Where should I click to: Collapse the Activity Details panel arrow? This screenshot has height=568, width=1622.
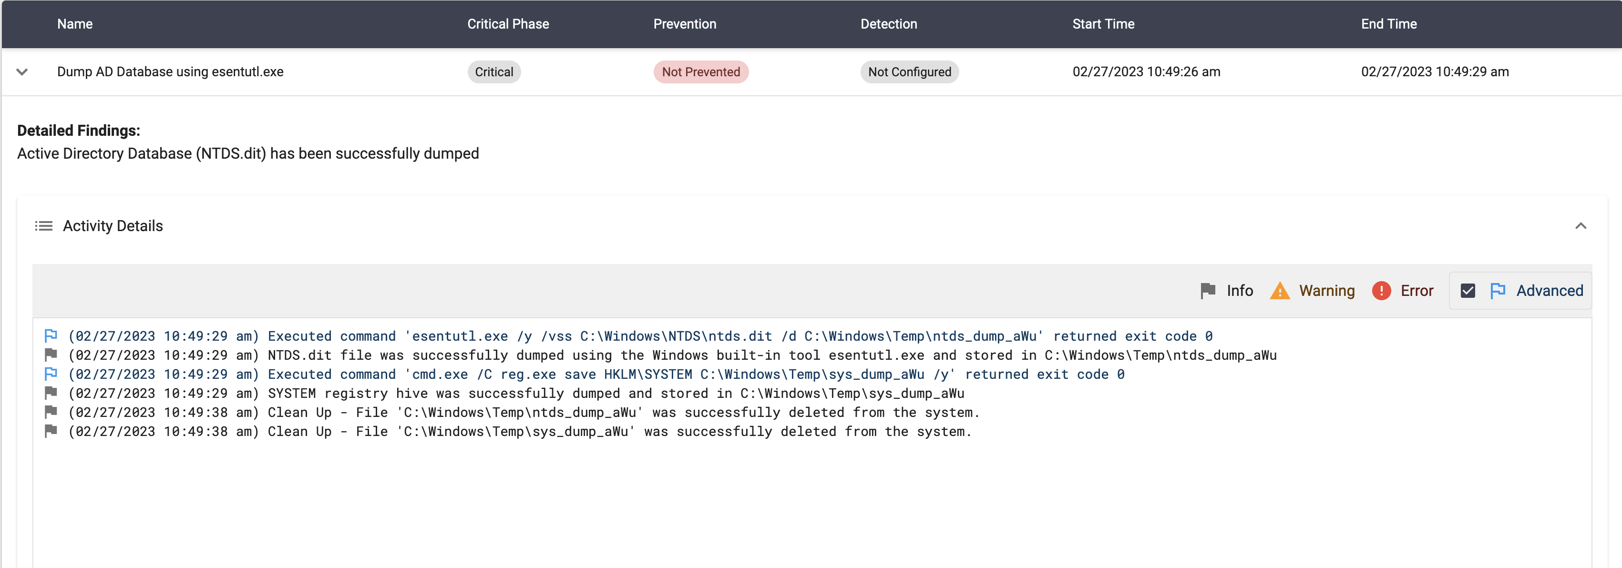[x=1581, y=226]
